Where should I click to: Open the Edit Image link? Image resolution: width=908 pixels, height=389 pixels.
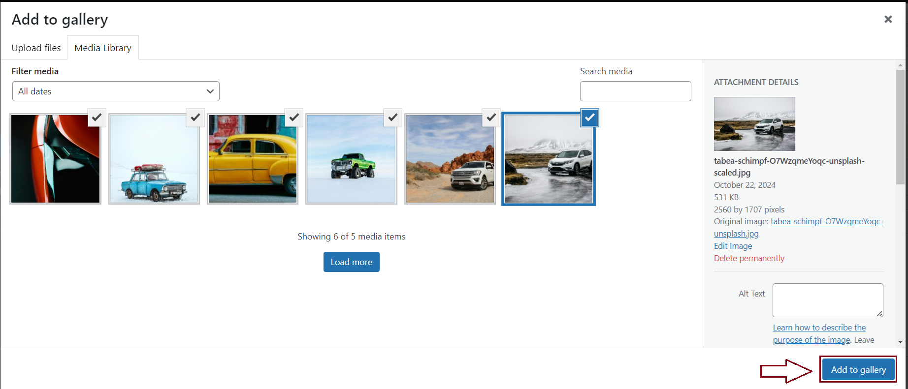click(733, 246)
